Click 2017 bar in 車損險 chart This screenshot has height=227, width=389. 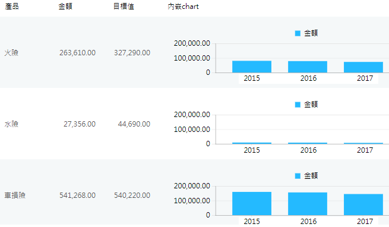pos(363,204)
